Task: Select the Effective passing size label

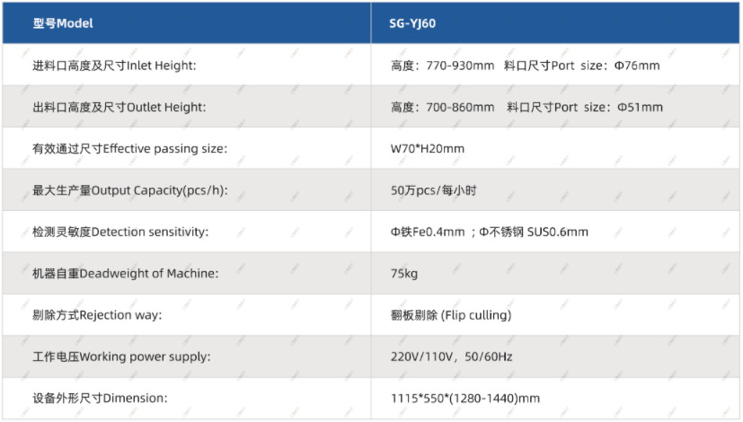Action: (129, 149)
